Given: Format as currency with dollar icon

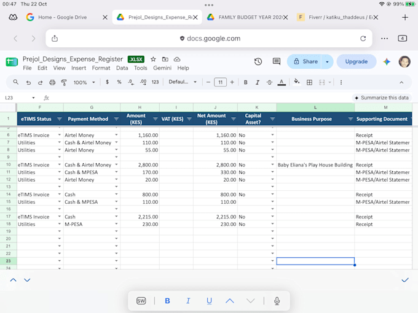Looking at the screenshot, I should 107,82.
